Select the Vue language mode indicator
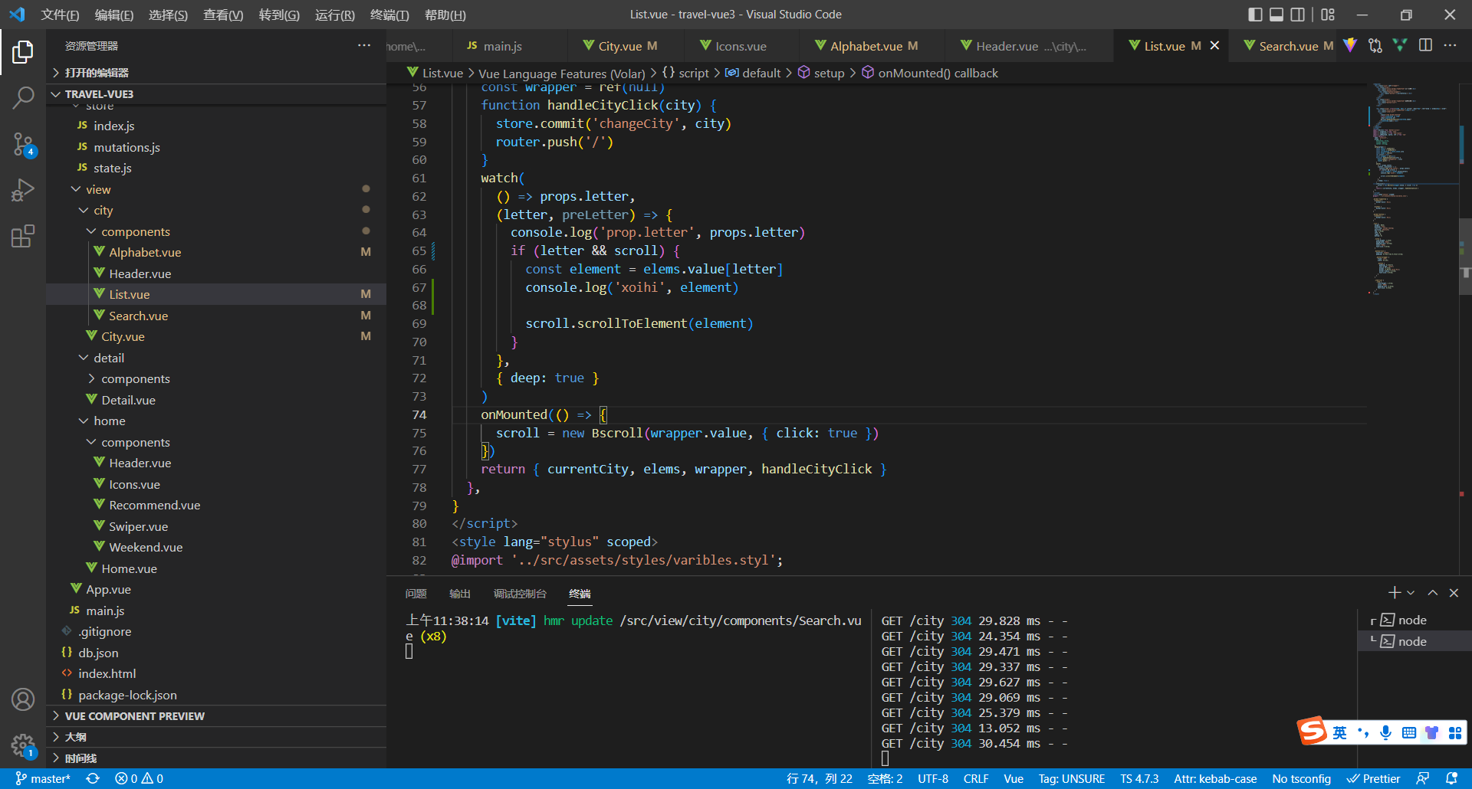Image resolution: width=1472 pixels, height=789 pixels. click(1014, 778)
